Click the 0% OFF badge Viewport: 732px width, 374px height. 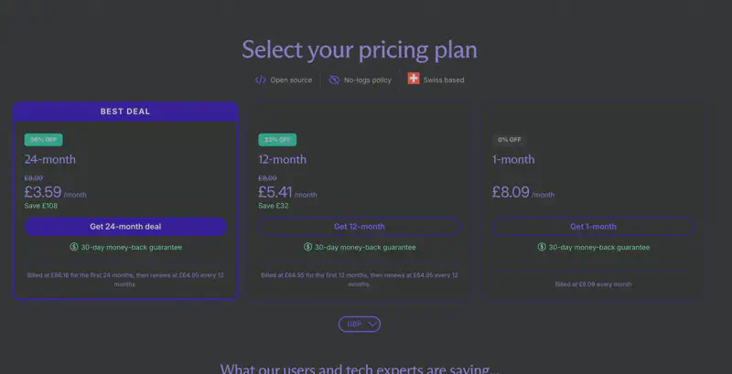point(510,140)
